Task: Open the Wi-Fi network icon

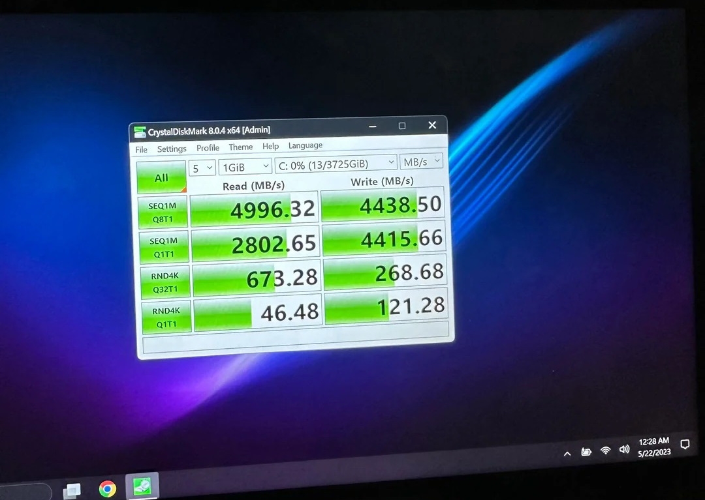Action: pos(606,450)
